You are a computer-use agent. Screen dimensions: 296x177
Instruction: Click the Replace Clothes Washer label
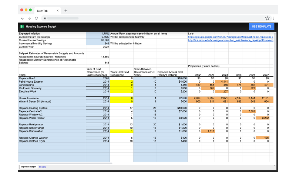tap(33, 138)
